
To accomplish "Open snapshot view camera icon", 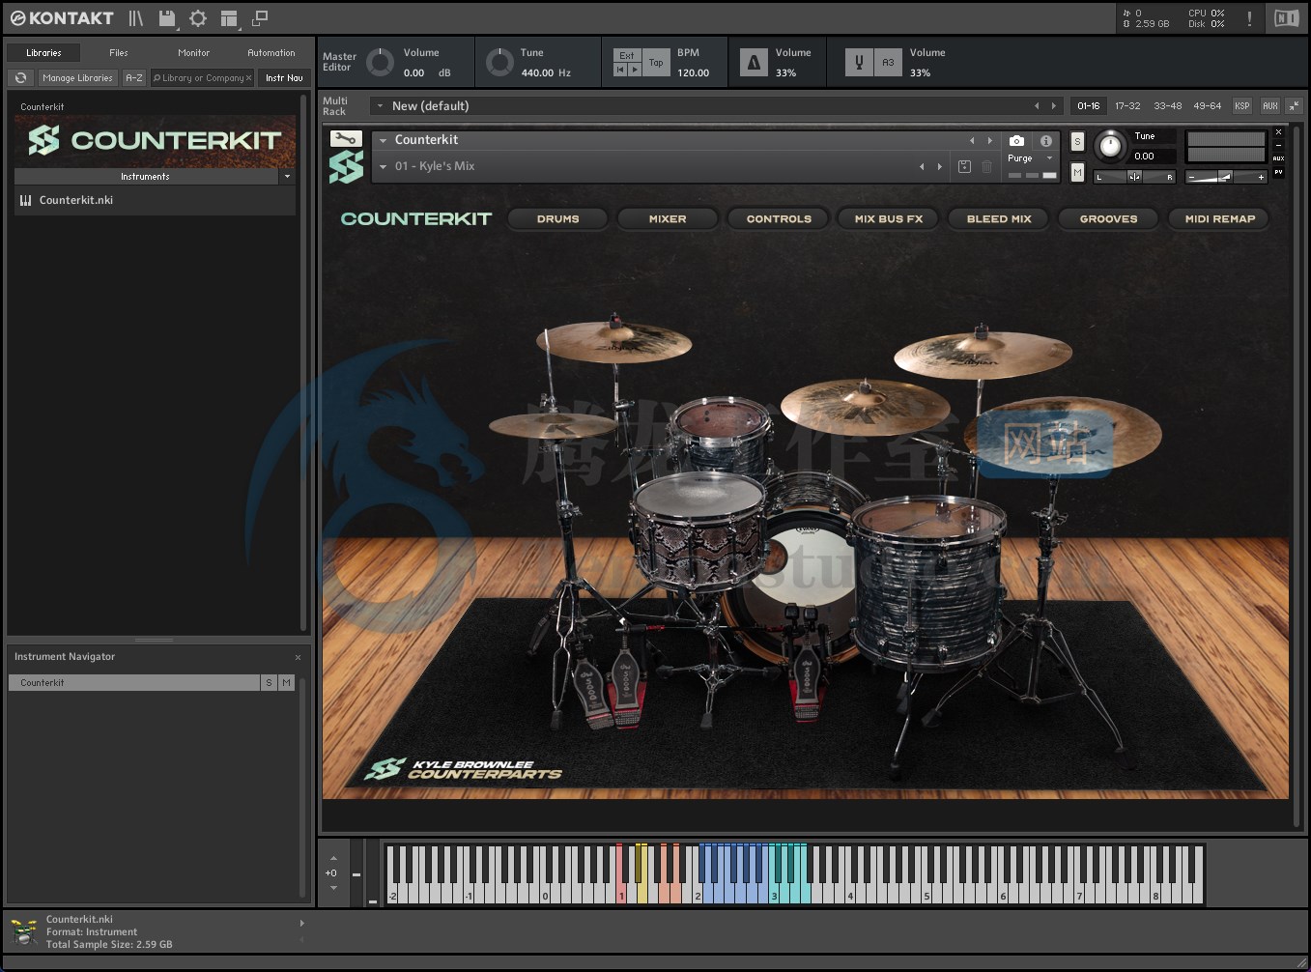I will [x=1016, y=140].
